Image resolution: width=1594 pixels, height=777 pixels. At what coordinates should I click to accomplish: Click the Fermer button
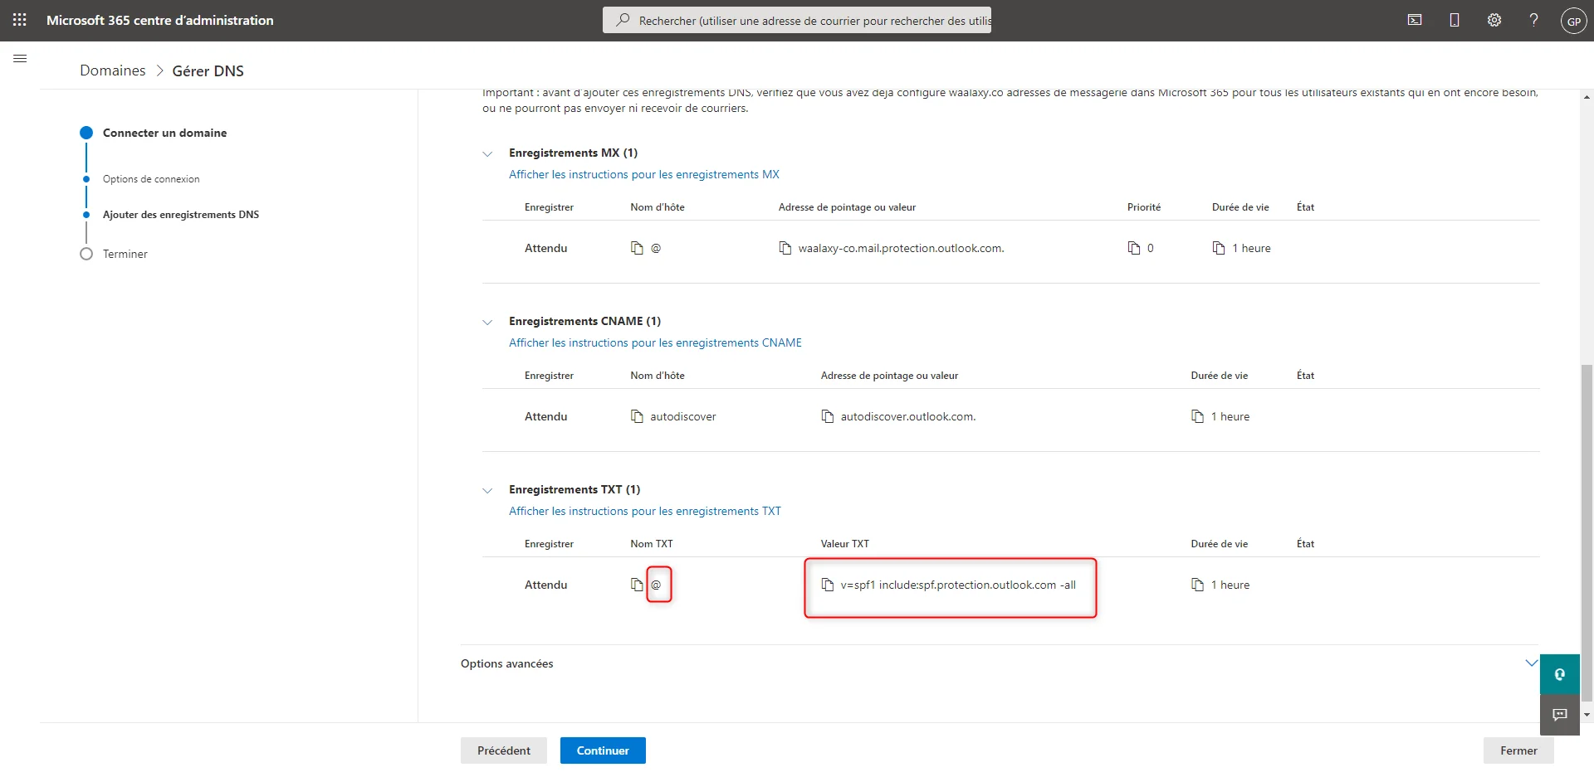pos(1518,750)
